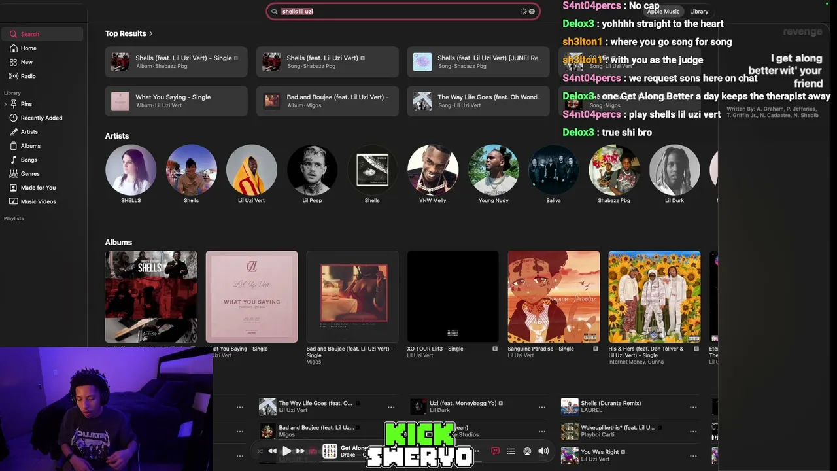
Task: Open Lil Uzi Vert artist picture
Action: 251,170
